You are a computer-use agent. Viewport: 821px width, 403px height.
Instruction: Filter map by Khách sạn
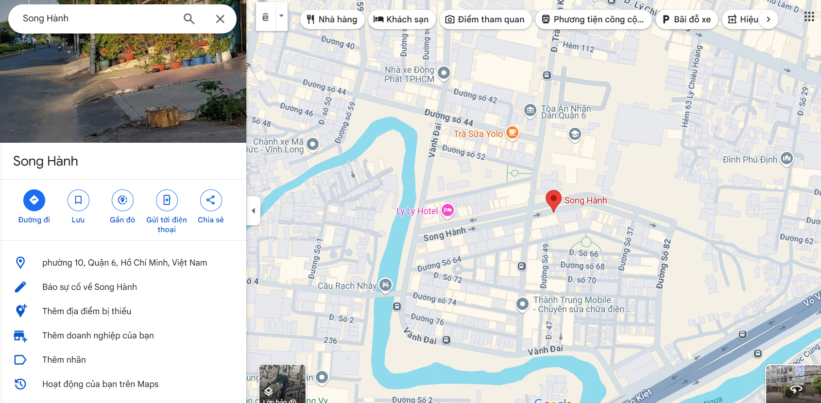tap(401, 19)
